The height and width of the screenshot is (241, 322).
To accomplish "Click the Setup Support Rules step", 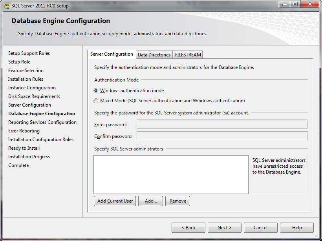I will point(29,53).
